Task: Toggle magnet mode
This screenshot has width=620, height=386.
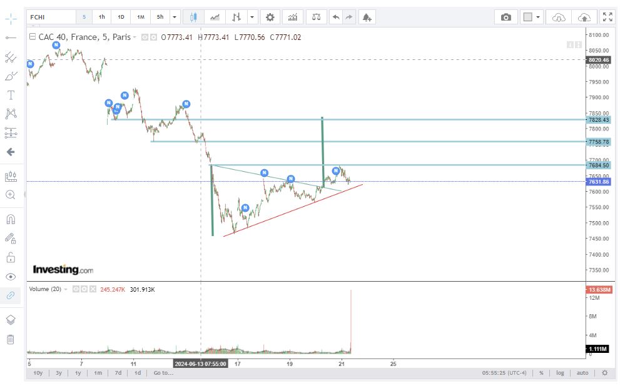Action: tap(11, 219)
